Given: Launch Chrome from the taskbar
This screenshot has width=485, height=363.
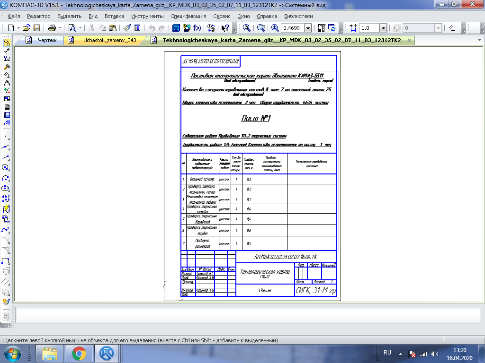Looking at the screenshot, I should point(79,353).
